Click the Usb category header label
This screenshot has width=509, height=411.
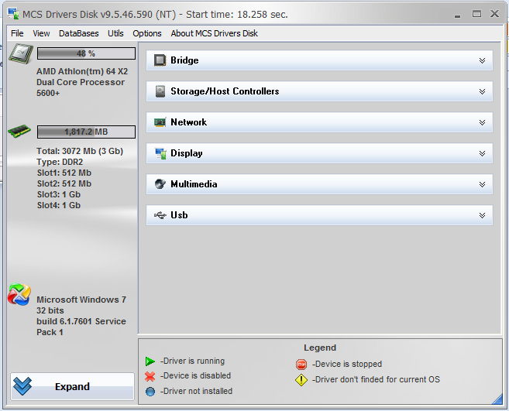coord(179,215)
